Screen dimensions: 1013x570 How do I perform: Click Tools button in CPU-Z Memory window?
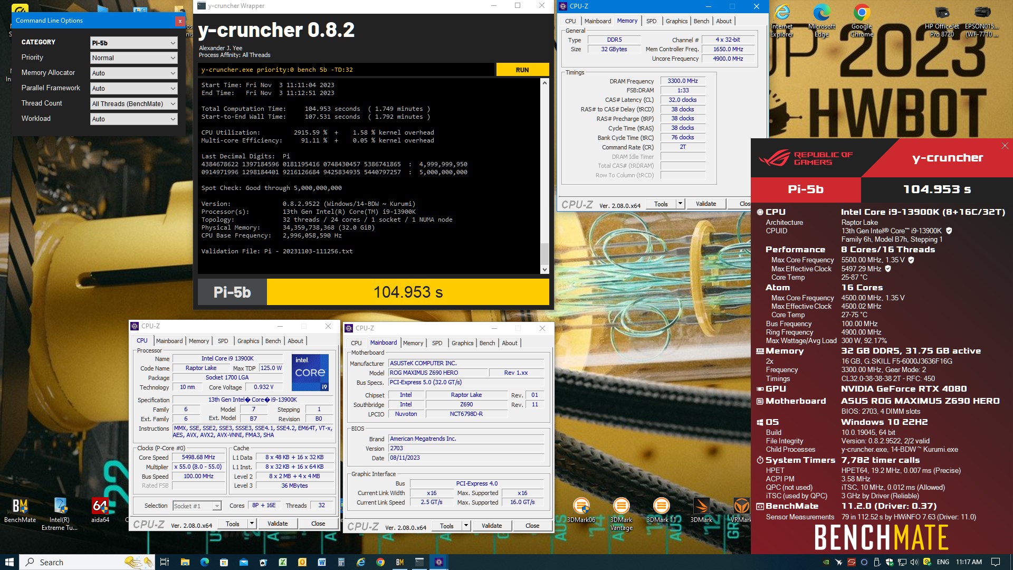[661, 204]
